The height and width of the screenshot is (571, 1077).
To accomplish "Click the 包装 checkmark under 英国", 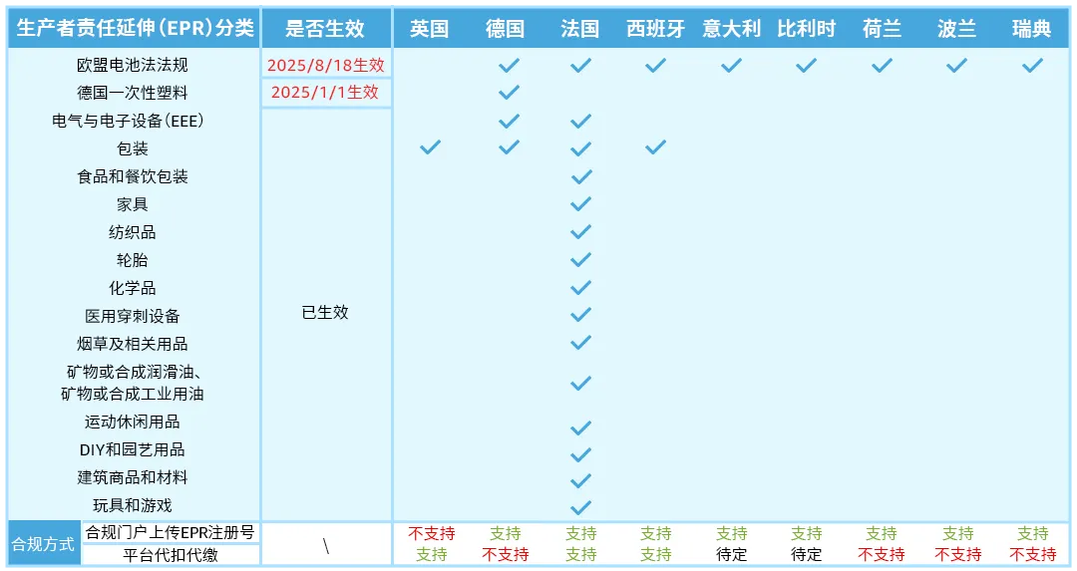I will 430,147.
